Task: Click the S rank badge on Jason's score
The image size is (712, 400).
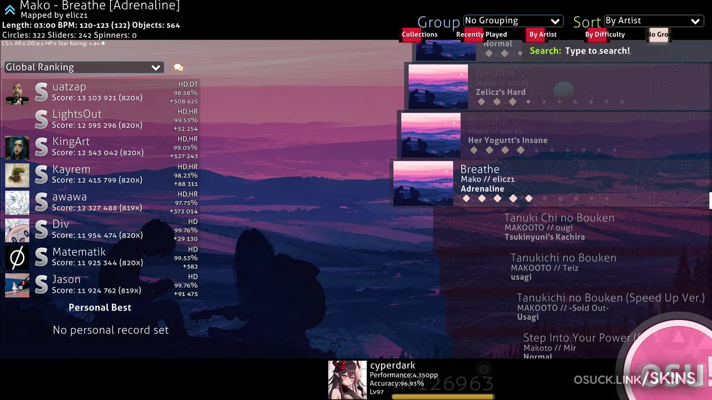Action: (x=41, y=285)
